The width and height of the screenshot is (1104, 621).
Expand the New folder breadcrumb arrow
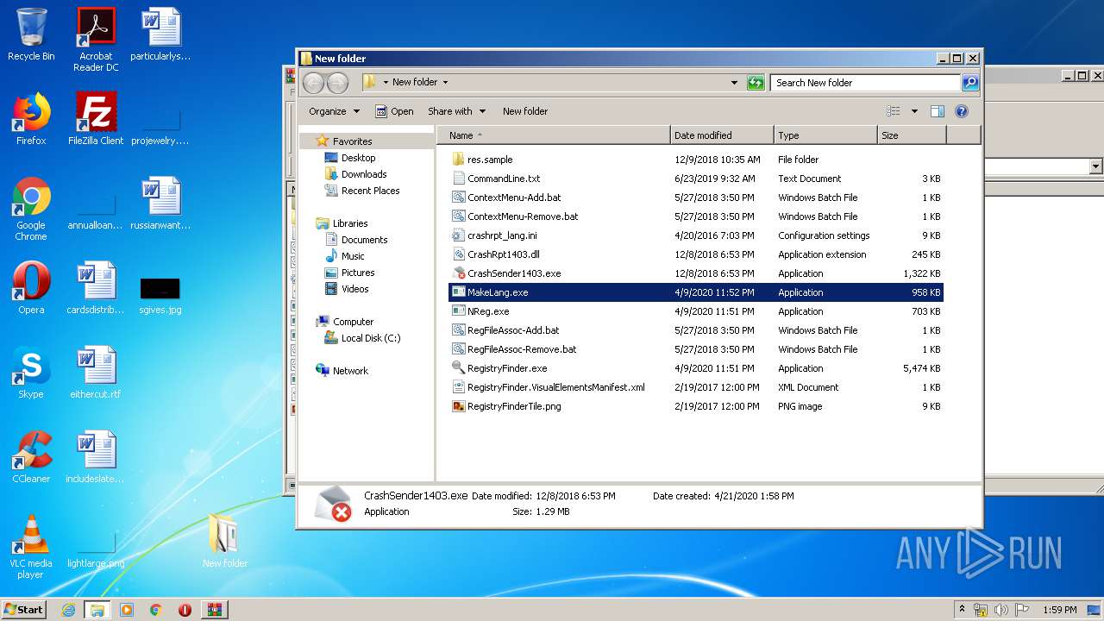[445, 83]
